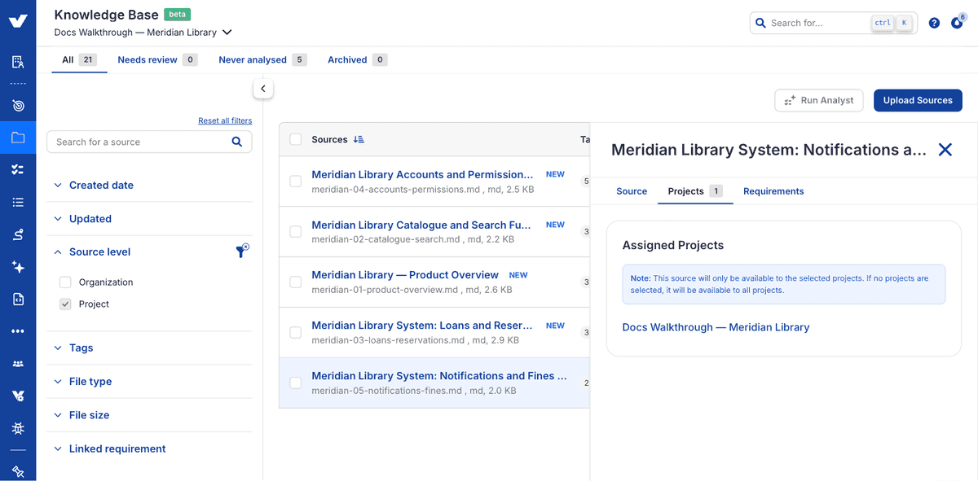
Task: Uncheck the Project source level checkbox
Action: coord(65,304)
